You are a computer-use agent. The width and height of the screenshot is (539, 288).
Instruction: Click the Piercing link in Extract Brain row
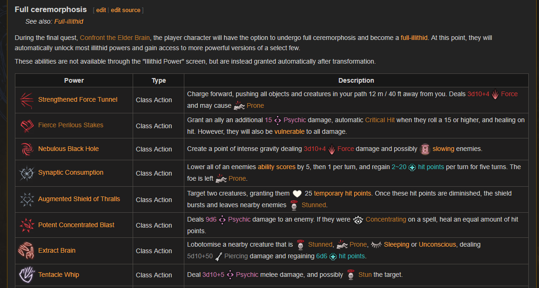tap(236, 256)
